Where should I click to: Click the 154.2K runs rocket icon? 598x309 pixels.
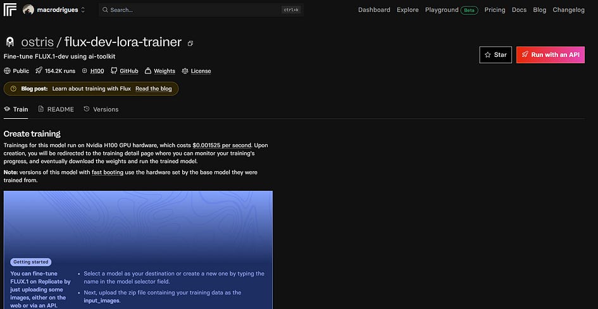pyautogui.click(x=39, y=71)
